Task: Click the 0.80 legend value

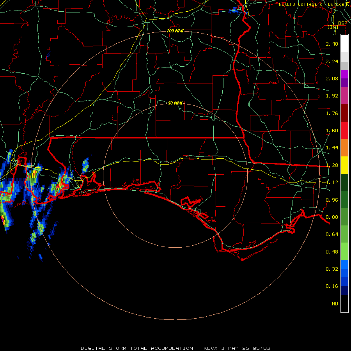Action: [x=332, y=217]
